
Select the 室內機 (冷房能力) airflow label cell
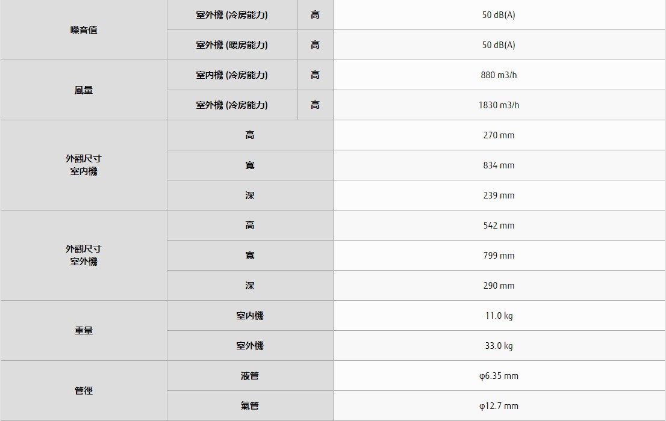232,75
